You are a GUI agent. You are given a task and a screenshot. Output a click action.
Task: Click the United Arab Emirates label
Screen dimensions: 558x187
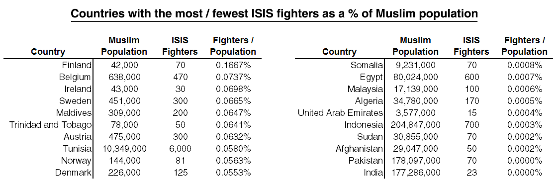tap(340, 113)
